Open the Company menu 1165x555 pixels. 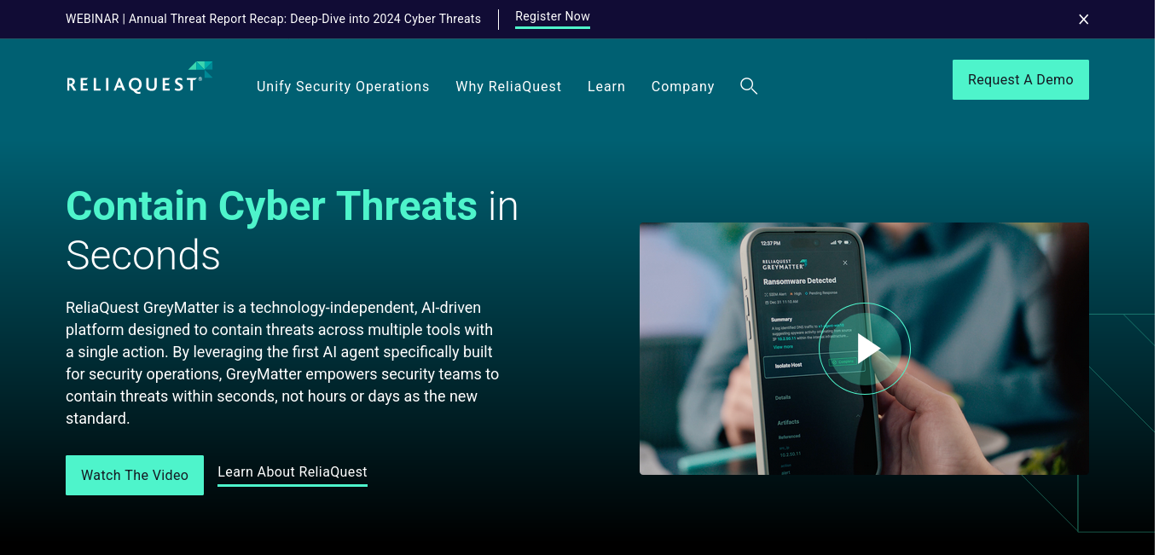pos(683,86)
